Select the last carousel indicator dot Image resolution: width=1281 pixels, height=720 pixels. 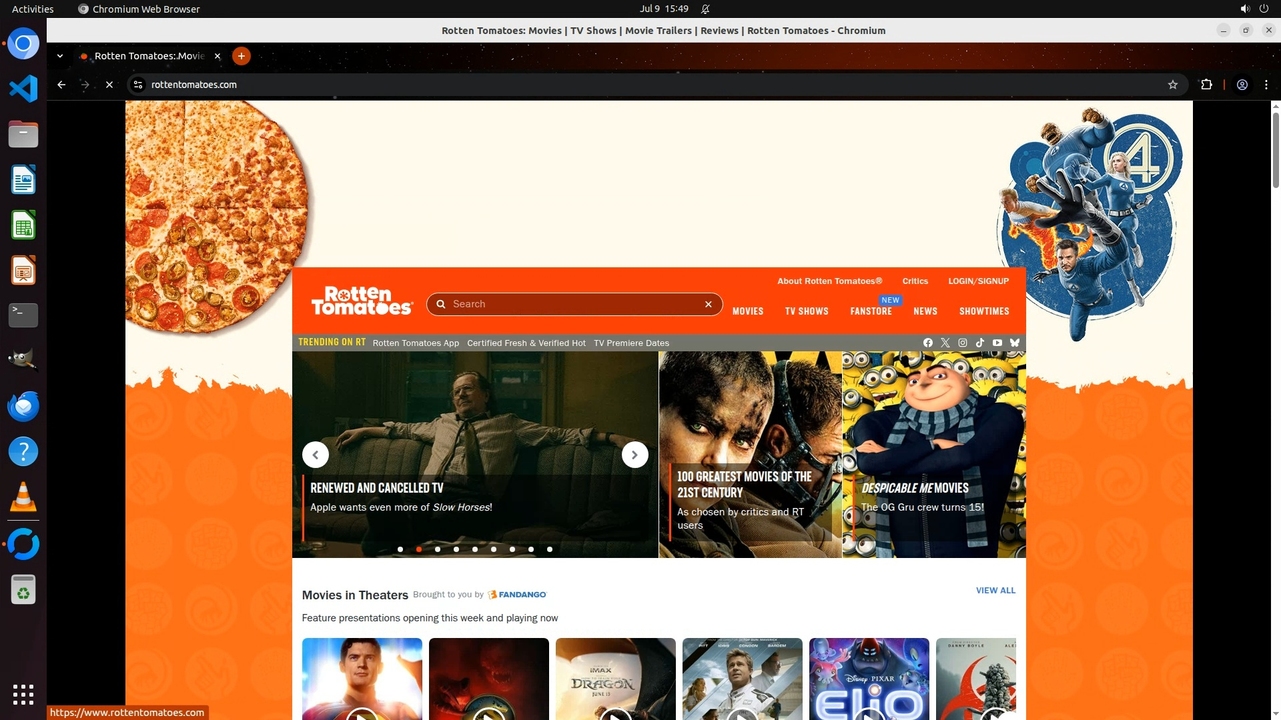coord(549,549)
